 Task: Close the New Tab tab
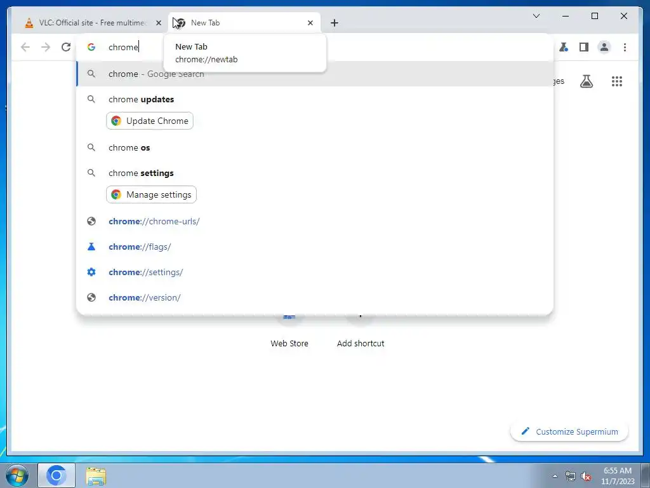click(310, 23)
